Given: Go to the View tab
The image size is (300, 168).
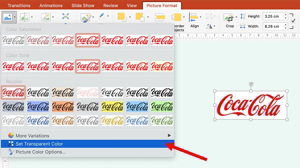Looking at the screenshot, I should 132,5.
